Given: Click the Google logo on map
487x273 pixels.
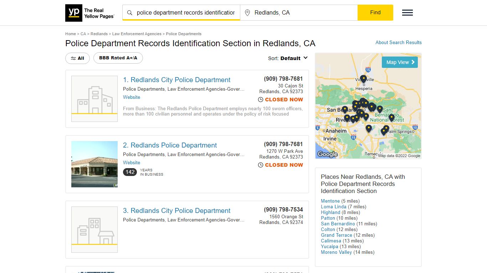Looking at the screenshot, I should 327,154.
